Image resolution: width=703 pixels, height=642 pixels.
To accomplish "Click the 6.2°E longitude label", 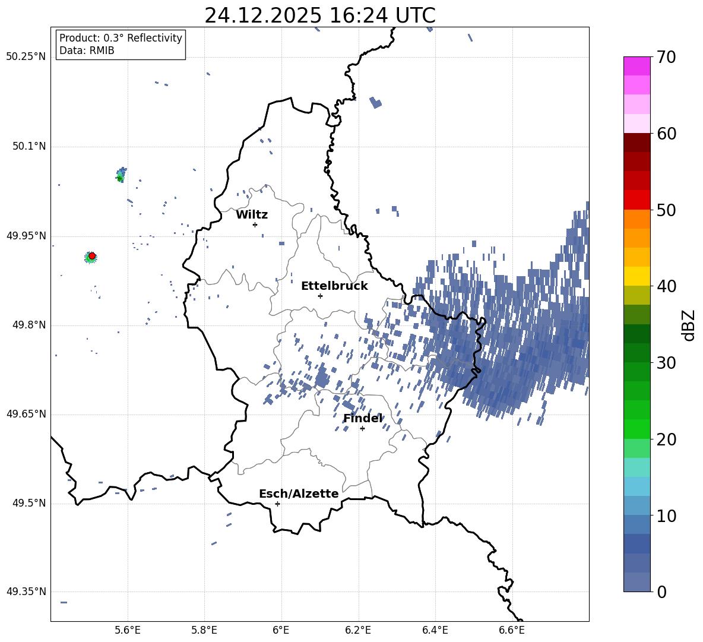I will pyautogui.click(x=358, y=630).
